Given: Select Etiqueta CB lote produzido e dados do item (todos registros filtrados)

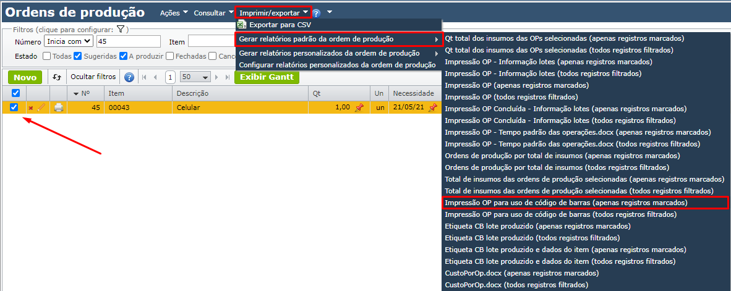Looking at the screenshot, I should pyautogui.click(x=560, y=261).
